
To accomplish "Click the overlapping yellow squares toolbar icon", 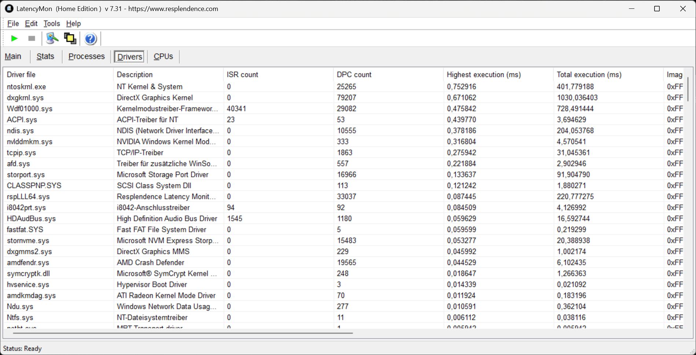I will 70,38.
